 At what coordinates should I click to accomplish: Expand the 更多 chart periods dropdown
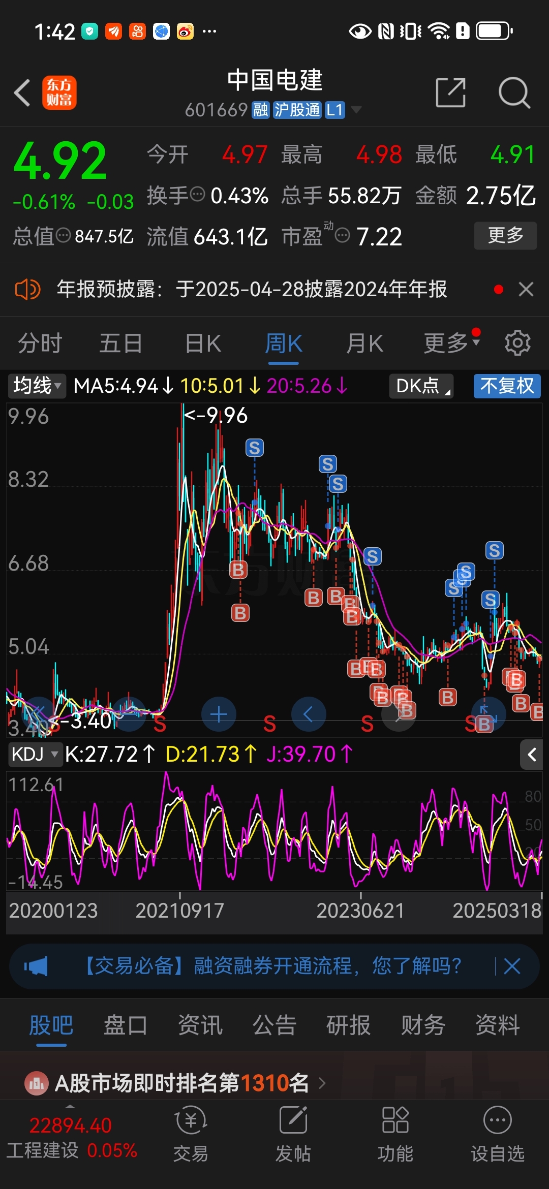pos(452,343)
